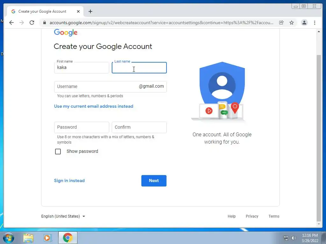The width and height of the screenshot is (326, 244).
Task: Tick the Show password checkbox
Action: click(58, 152)
